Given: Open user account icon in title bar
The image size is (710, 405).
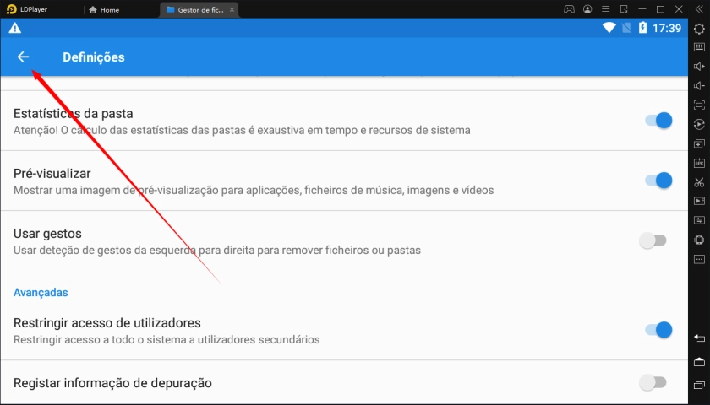Looking at the screenshot, I should click(587, 9).
